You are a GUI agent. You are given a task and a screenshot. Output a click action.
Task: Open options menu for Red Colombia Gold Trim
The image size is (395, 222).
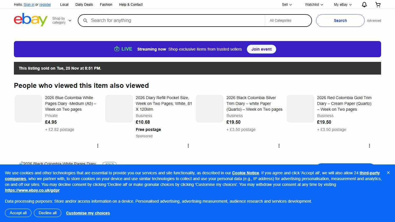[x=370, y=146]
